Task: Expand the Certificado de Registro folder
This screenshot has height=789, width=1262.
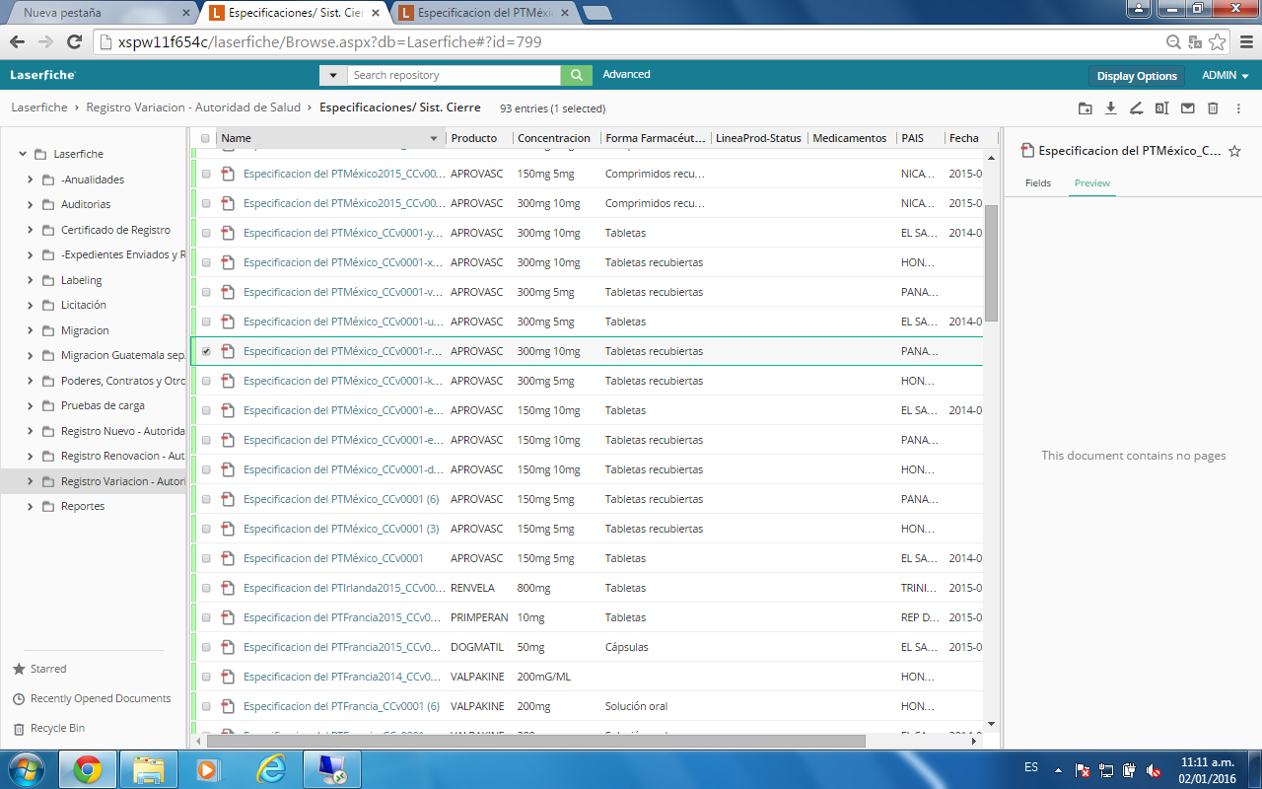Action: 31,230
